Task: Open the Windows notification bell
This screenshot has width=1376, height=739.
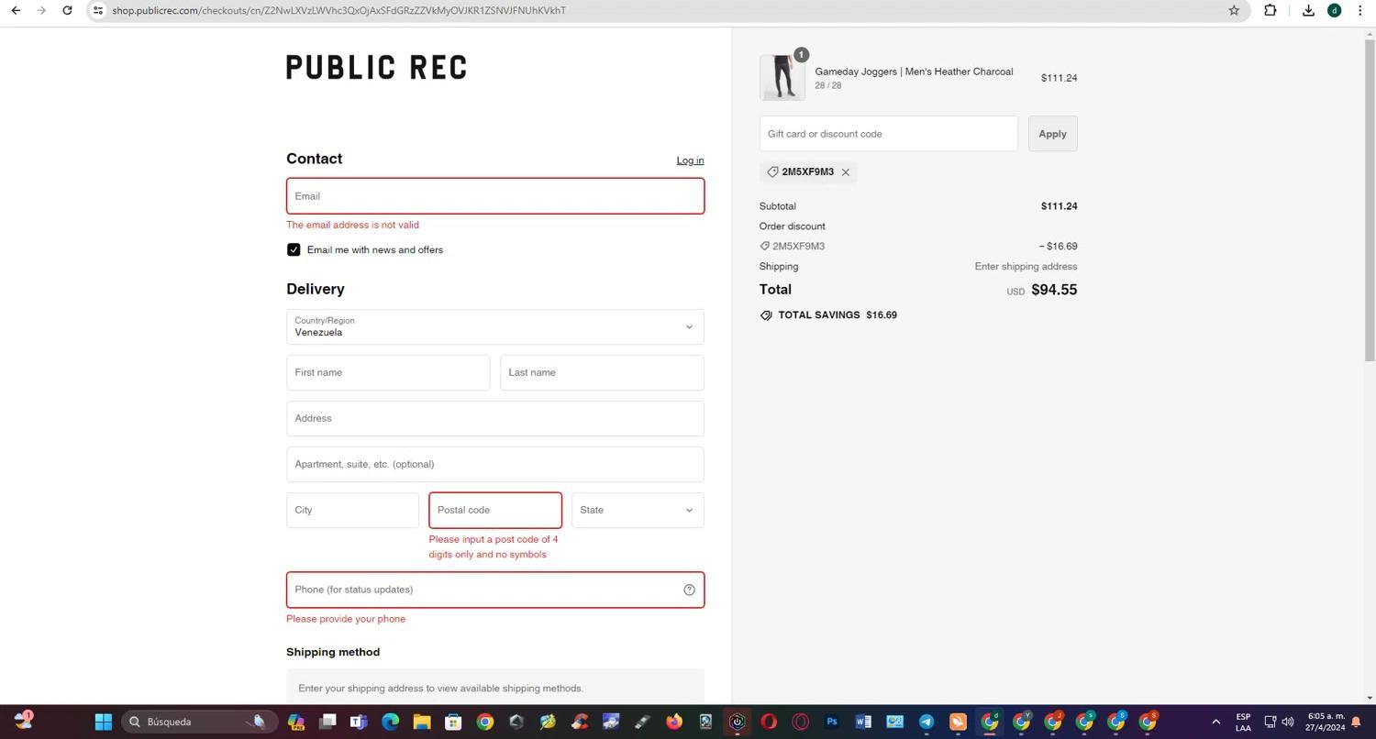Action: [1356, 722]
